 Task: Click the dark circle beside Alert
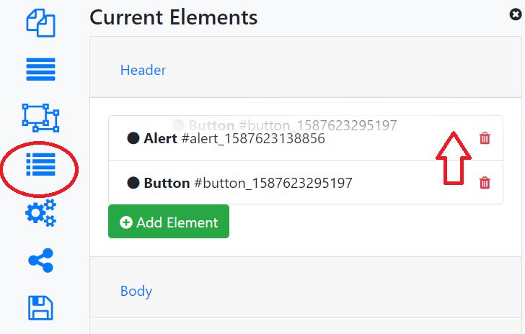point(133,138)
